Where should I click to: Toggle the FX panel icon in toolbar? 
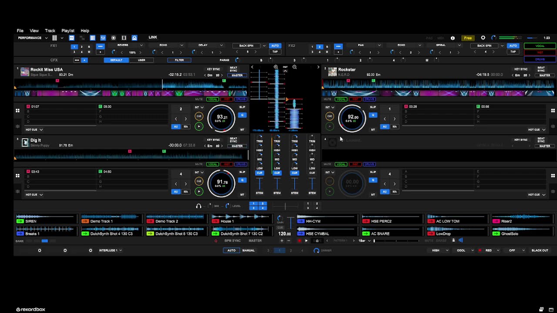(72, 38)
